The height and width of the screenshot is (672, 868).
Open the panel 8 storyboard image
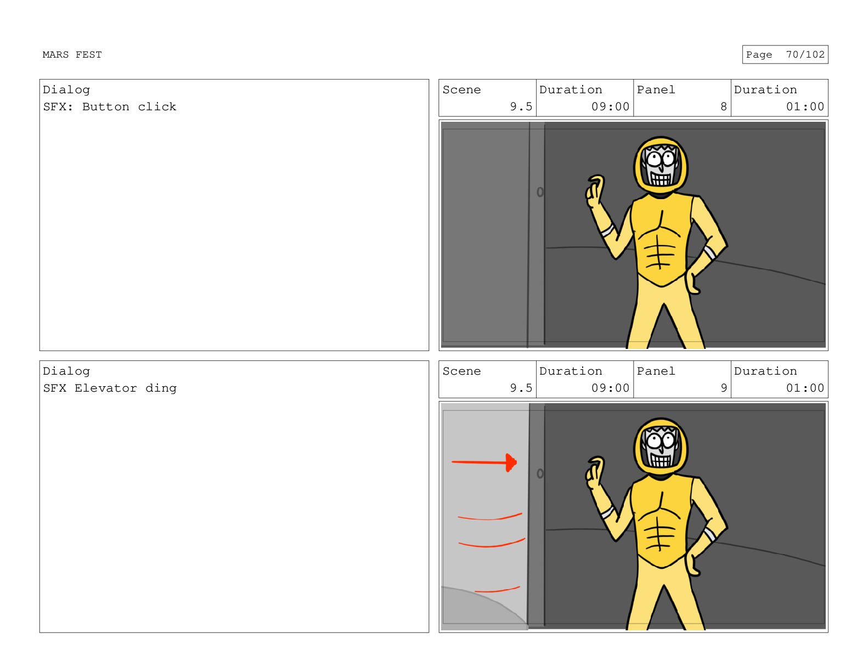[x=633, y=235]
